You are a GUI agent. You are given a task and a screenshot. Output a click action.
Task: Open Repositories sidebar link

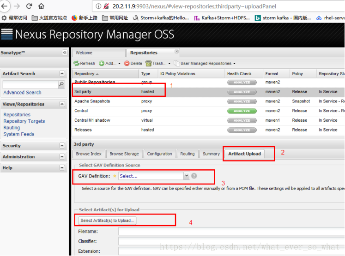17,115
